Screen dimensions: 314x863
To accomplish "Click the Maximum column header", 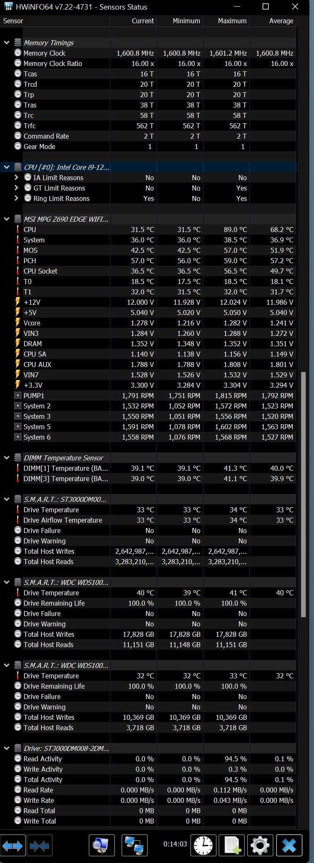I will [x=226, y=21].
